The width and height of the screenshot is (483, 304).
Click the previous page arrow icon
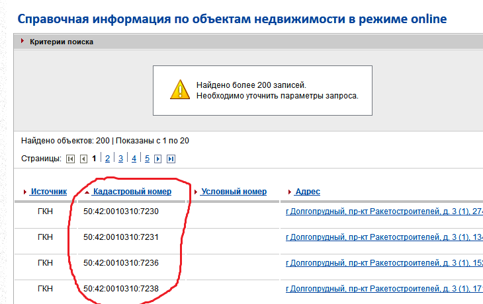click(83, 159)
